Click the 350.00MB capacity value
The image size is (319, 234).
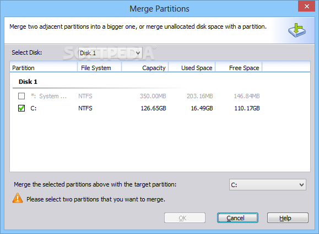153,96
